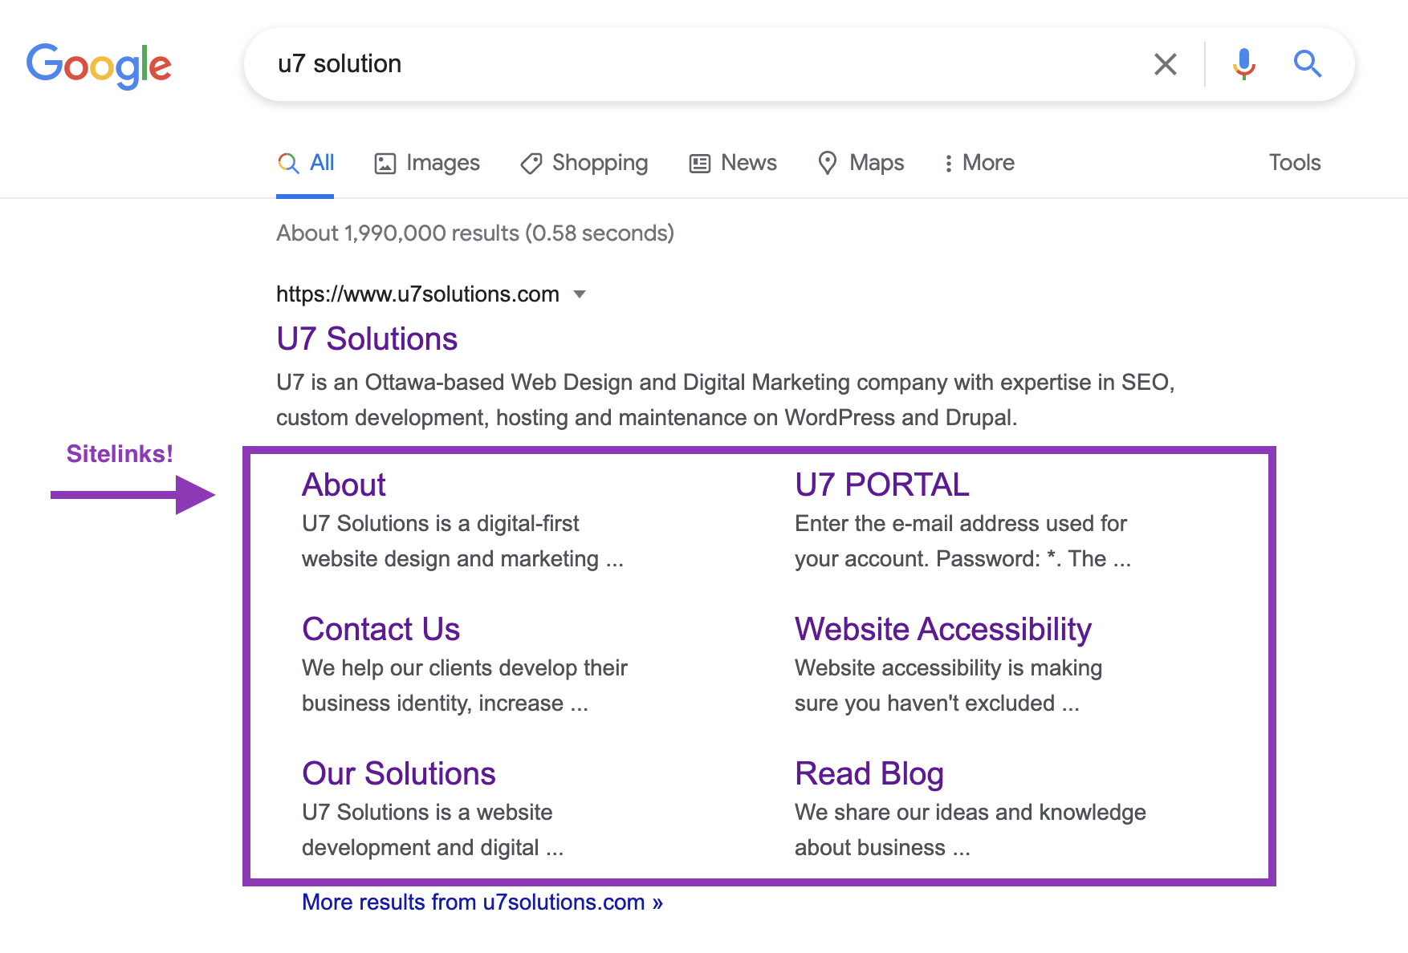Open the News tab
1408x953 pixels.
tap(733, 163)
